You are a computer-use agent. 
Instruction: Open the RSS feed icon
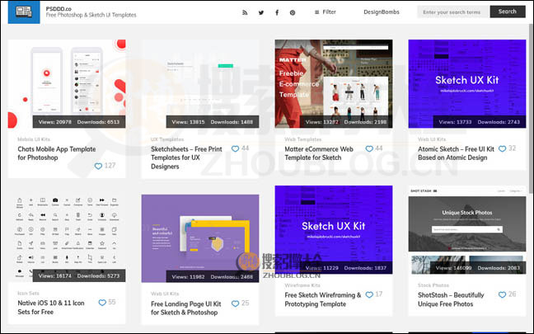pyautogui.click(x=245, y=12)
